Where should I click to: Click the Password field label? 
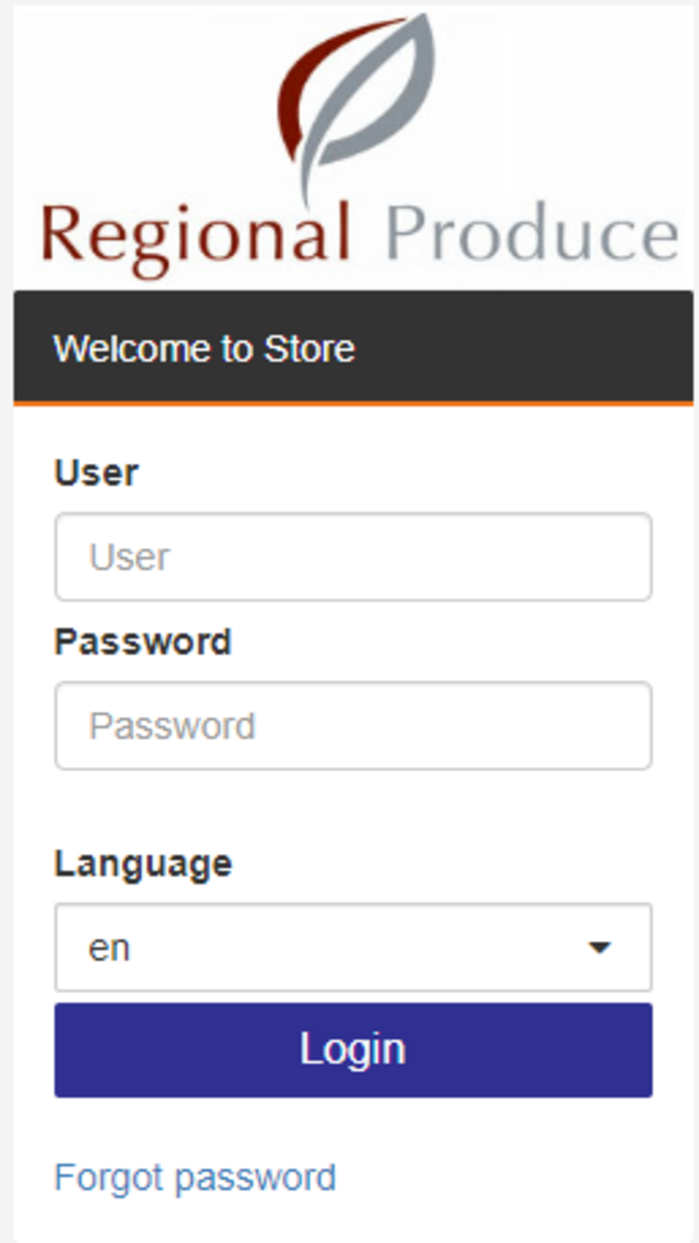143,642
